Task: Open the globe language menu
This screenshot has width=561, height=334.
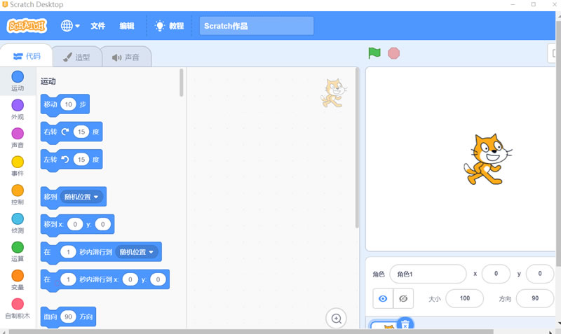Action: (x=70, y=26)
